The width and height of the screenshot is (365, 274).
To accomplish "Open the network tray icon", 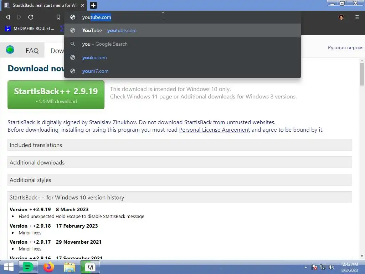I will pos(323,267).
